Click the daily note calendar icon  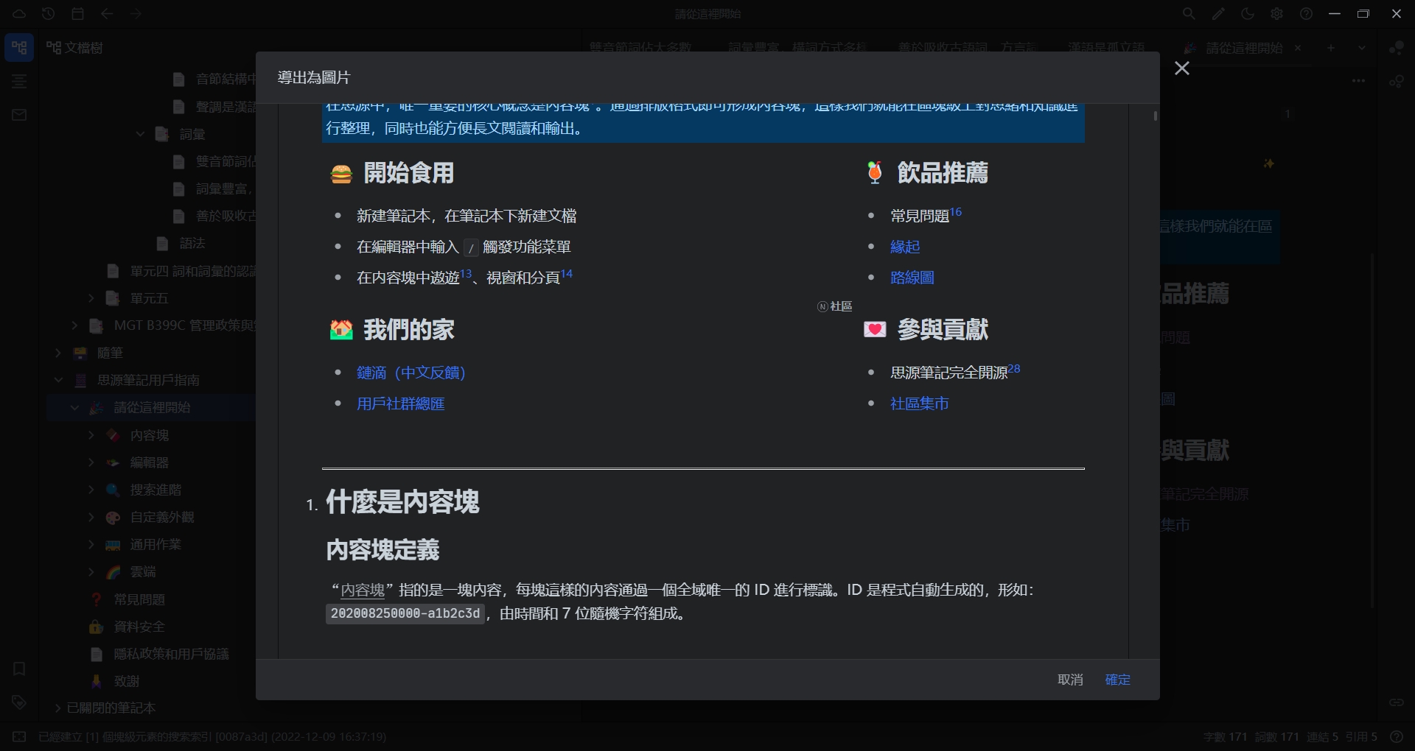78,14
